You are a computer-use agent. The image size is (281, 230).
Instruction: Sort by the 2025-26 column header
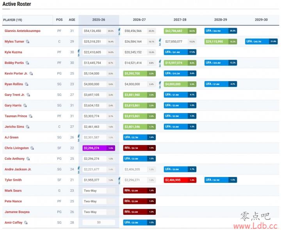click(x=99, y=20)
